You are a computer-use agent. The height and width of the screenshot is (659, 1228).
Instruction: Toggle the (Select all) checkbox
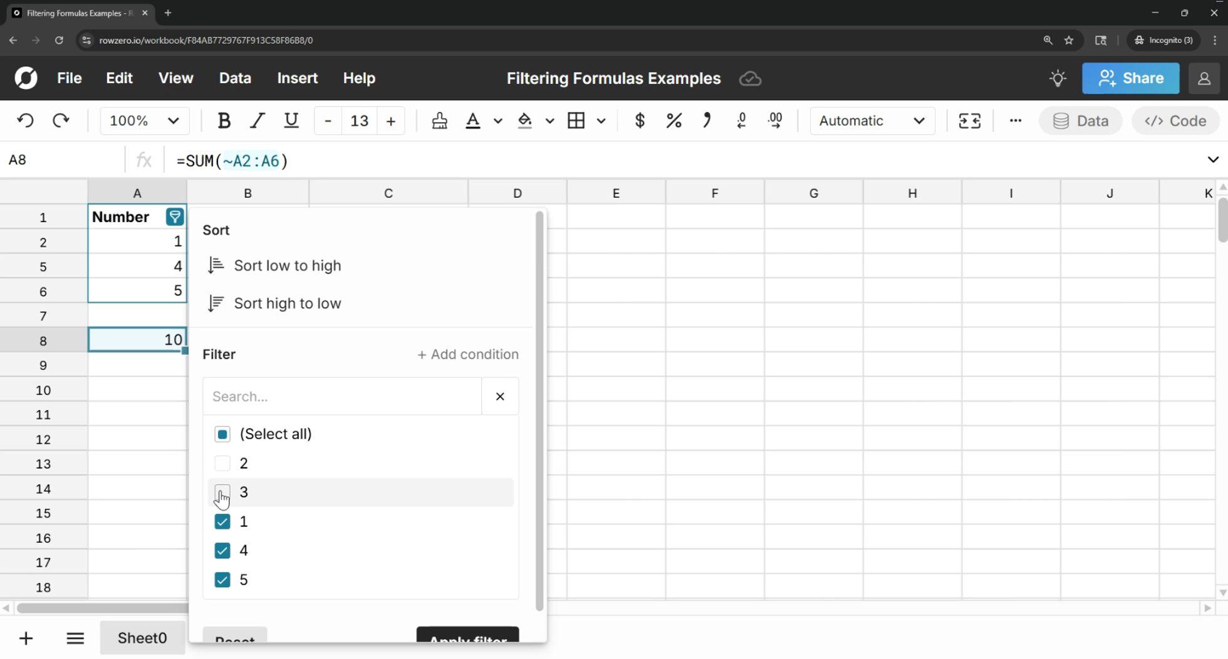pos(222,434)
